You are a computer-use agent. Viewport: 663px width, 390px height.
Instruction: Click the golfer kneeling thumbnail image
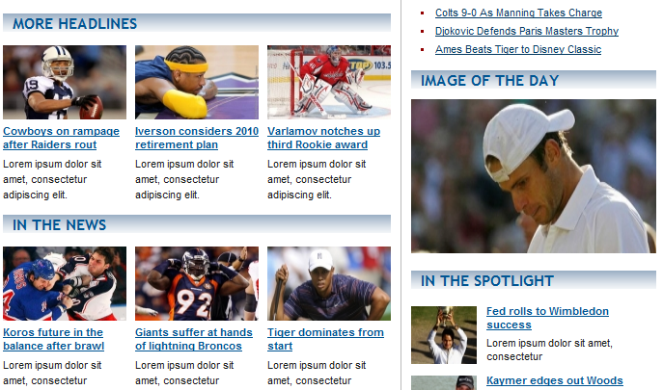pos(329,284)
